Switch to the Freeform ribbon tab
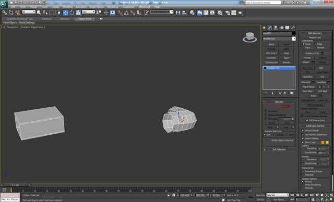This screenshot has height=202, width=334. pos(46,19)
